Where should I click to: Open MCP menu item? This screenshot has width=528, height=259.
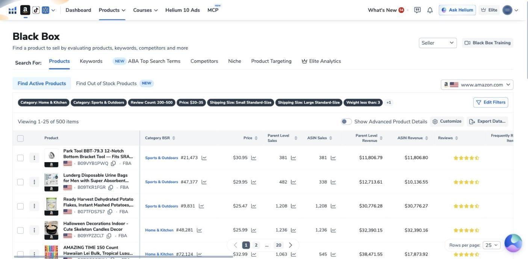pyautogui.click(x=213, y=10)
